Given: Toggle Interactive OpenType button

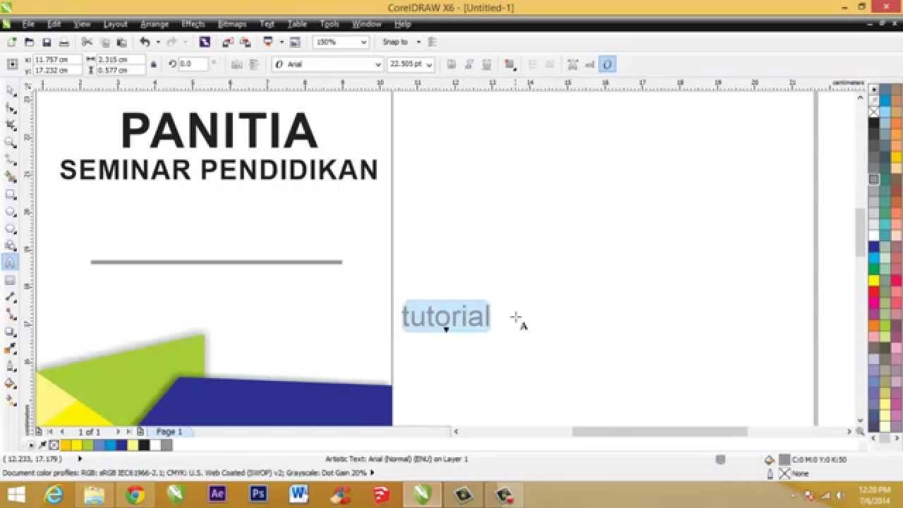Looking at the screenshot, I should click(x=607, y=64).
